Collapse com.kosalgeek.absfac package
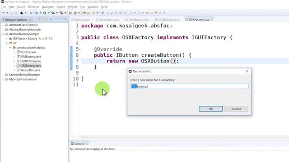Viewport: 289px width, 162px height. pos(10,48)
